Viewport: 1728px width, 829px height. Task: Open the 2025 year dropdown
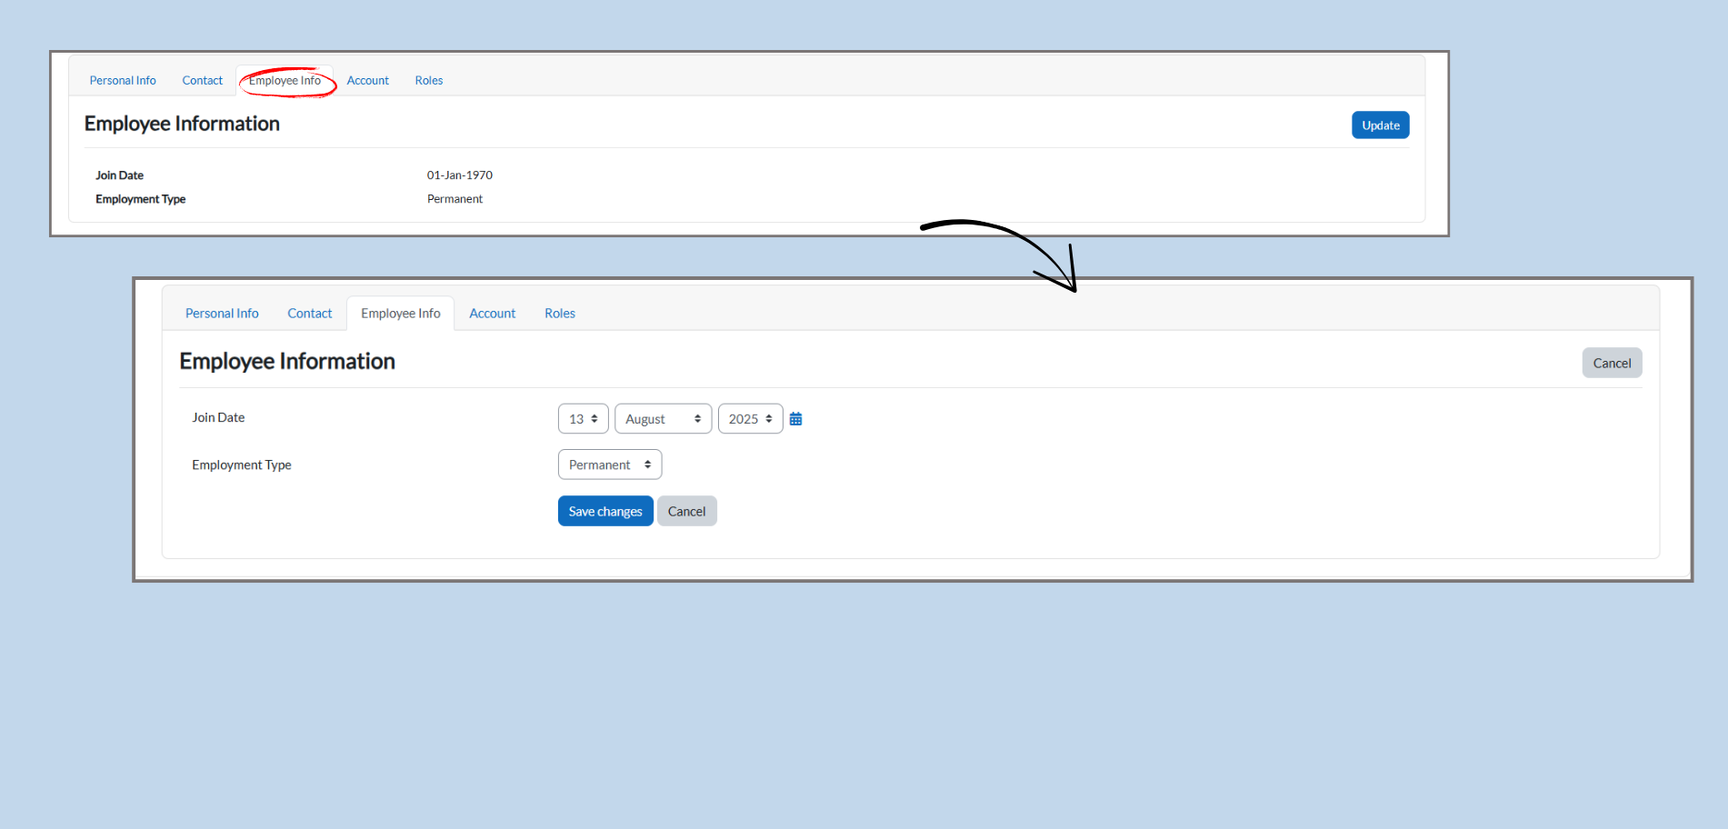(x=750, y=419)
